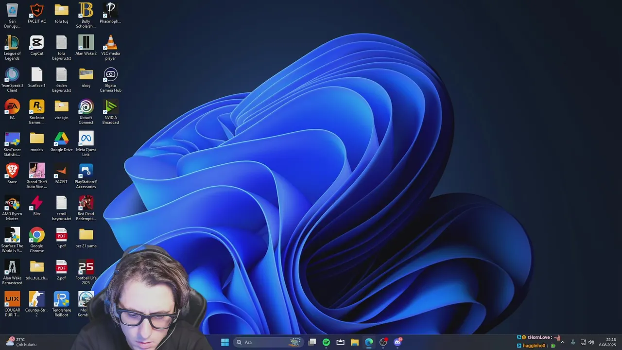Open the FACEIT client shortcut

pyautogui.click(x=61, y=174)
